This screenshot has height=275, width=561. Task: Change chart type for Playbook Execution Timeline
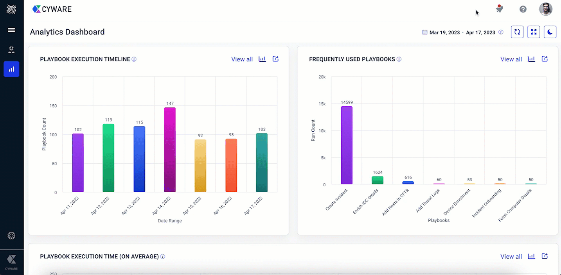pos(262,59)
